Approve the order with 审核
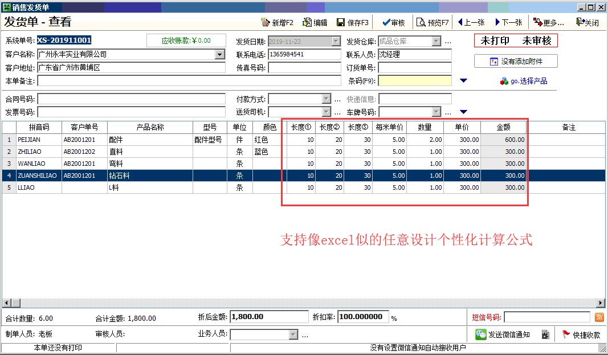Screen dimensions: 608x355 [x=394, y=22]
